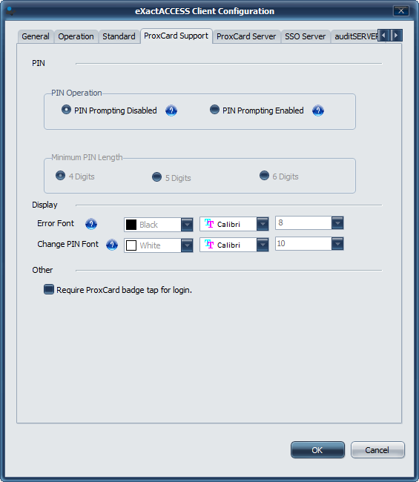
Task: Open help for PIN Prompting Enabled
Action: point(318,110)
